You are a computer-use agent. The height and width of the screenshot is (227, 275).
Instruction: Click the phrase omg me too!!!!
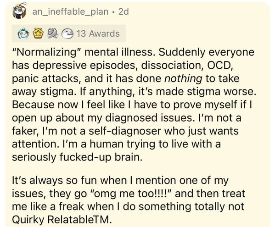tap(130, 194)
